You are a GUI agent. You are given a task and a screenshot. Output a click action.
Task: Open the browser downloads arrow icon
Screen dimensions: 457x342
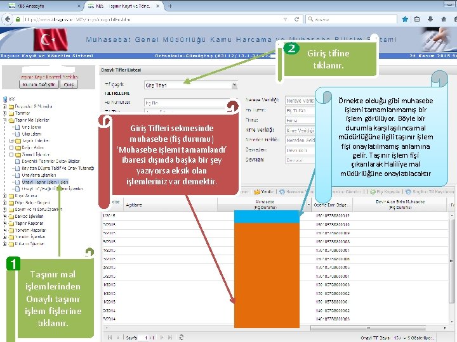(x=430, y=19)
